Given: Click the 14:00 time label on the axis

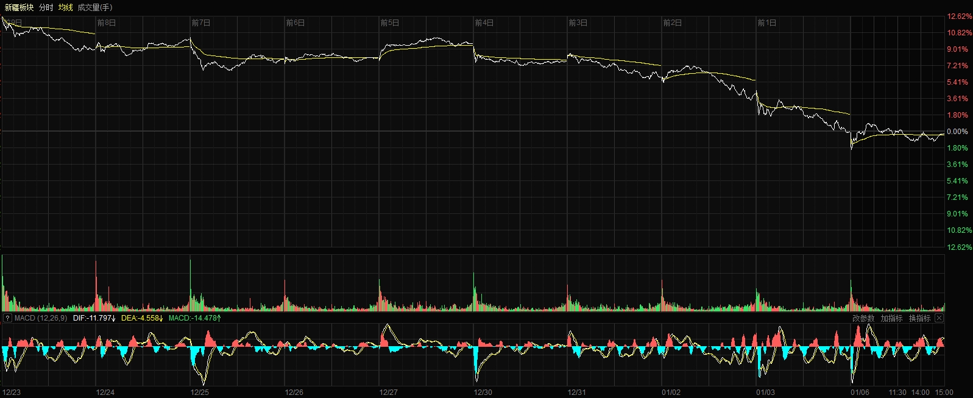Looking at the screenshot, I should pyautogui.click(x=921, y=392).
